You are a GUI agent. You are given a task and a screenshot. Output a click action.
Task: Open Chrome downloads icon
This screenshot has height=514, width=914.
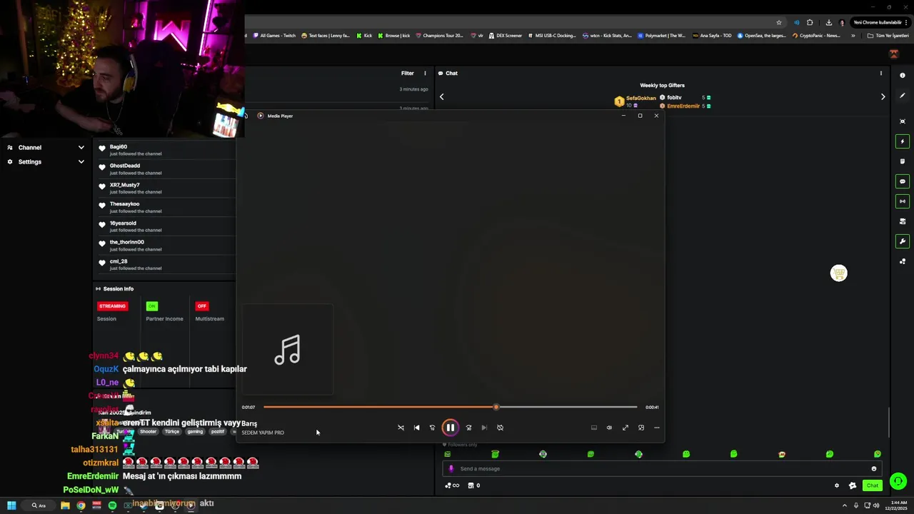click(x=828, y=22)
